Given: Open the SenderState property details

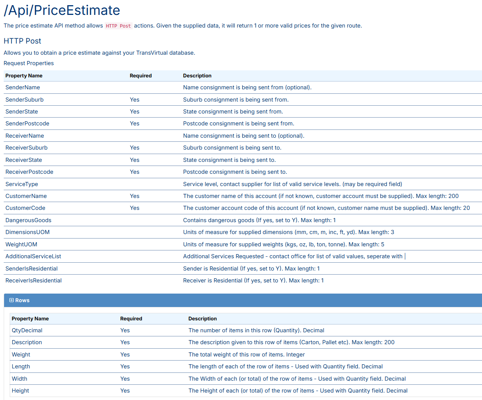Looking at the screenshot, I should [21, 111].
